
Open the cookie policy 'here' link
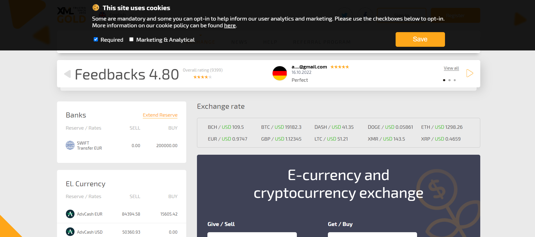pos(230,26)
